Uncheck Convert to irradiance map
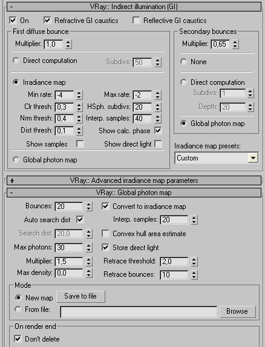Screen dimensions: 265x347 tap(105, 207)
